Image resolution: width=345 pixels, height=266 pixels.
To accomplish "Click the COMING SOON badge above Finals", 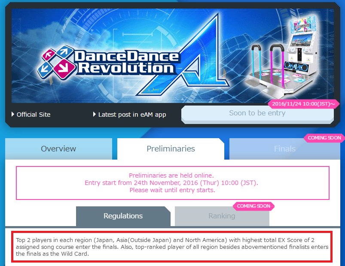I will 324,138.
